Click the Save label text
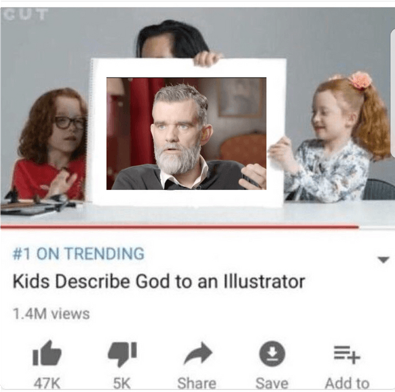395x392 pixels. click(x=272, y=383)
